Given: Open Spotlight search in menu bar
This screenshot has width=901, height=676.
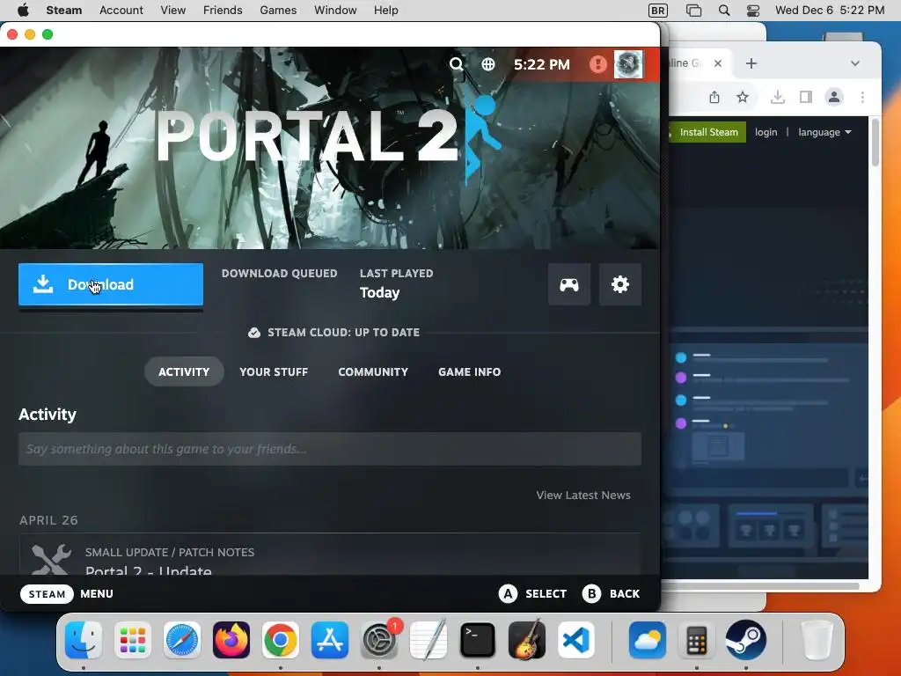Looking at the screenshot, I should 724,11.
